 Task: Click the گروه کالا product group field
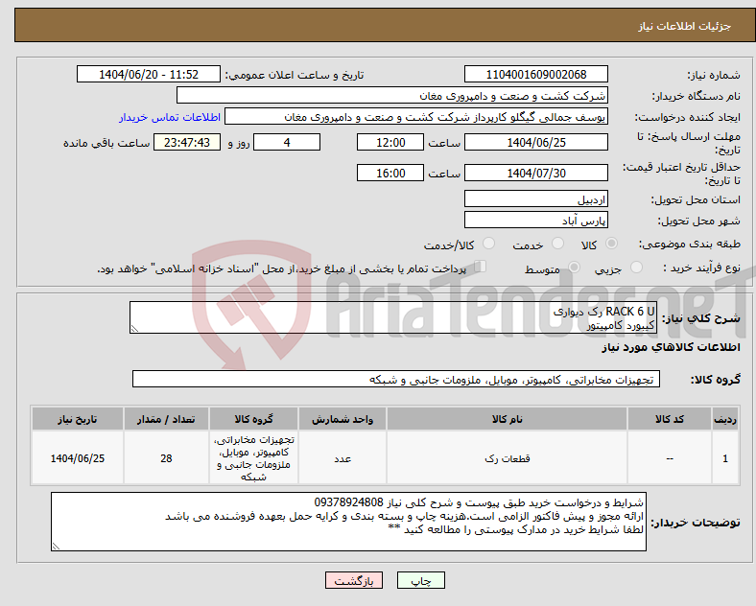tap(396, 379)
